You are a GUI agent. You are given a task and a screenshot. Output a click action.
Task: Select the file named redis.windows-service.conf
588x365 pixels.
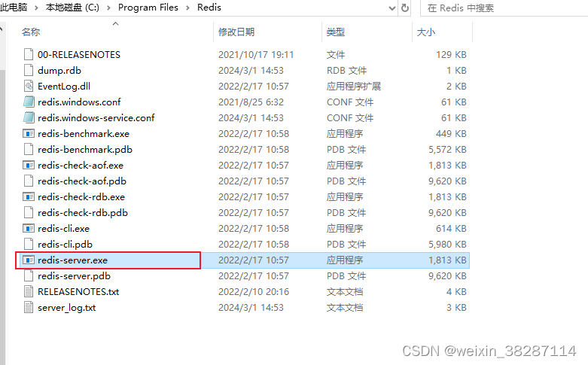(x=96, y=117)
